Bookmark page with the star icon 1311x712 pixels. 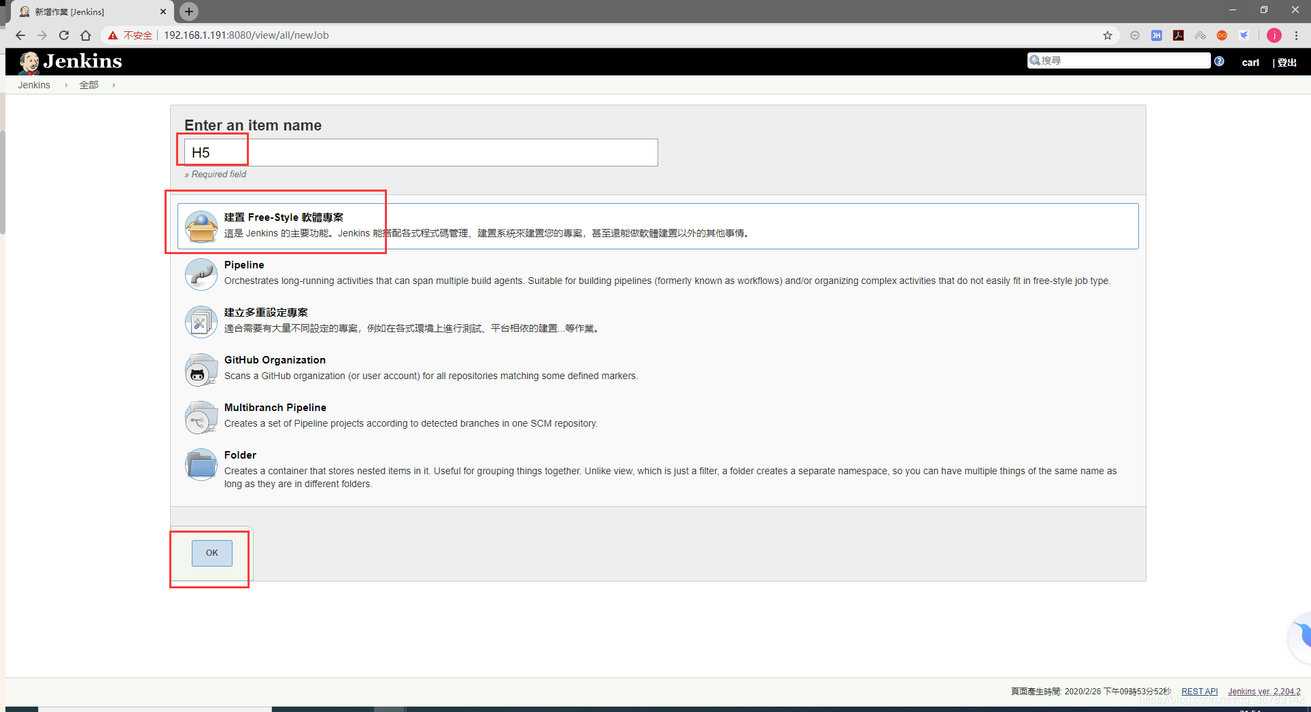[x=1108, y=35]
